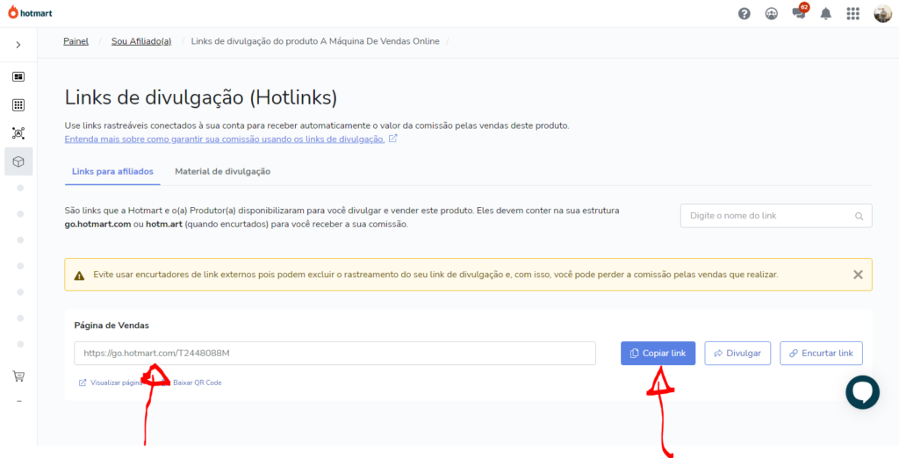Open the scan-frame icon in sidebar
This screenshot has height=458, width=899.
click(x=18, y=133)
